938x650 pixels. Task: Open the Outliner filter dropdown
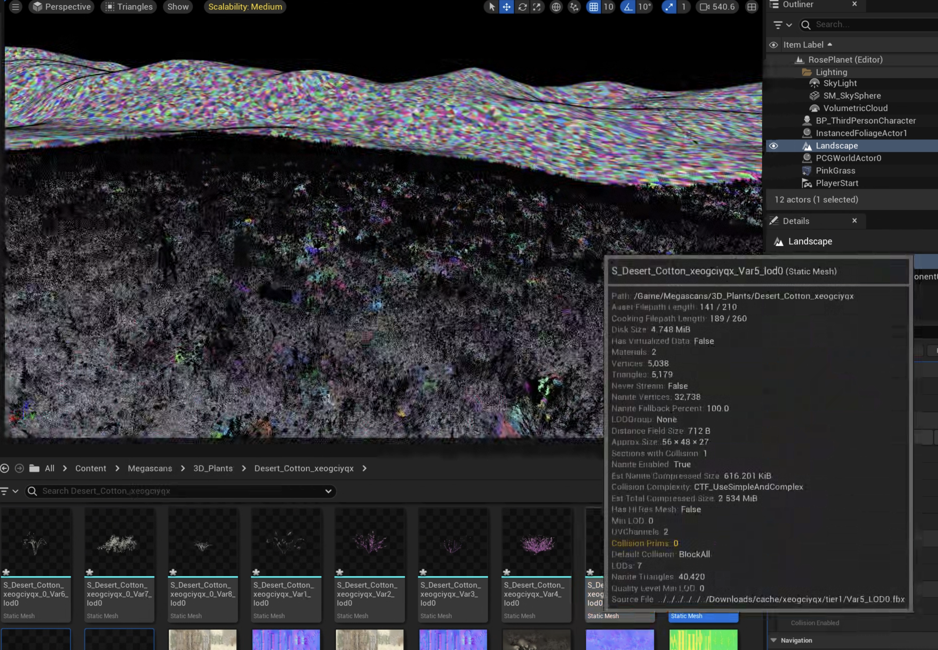[783, 25]
